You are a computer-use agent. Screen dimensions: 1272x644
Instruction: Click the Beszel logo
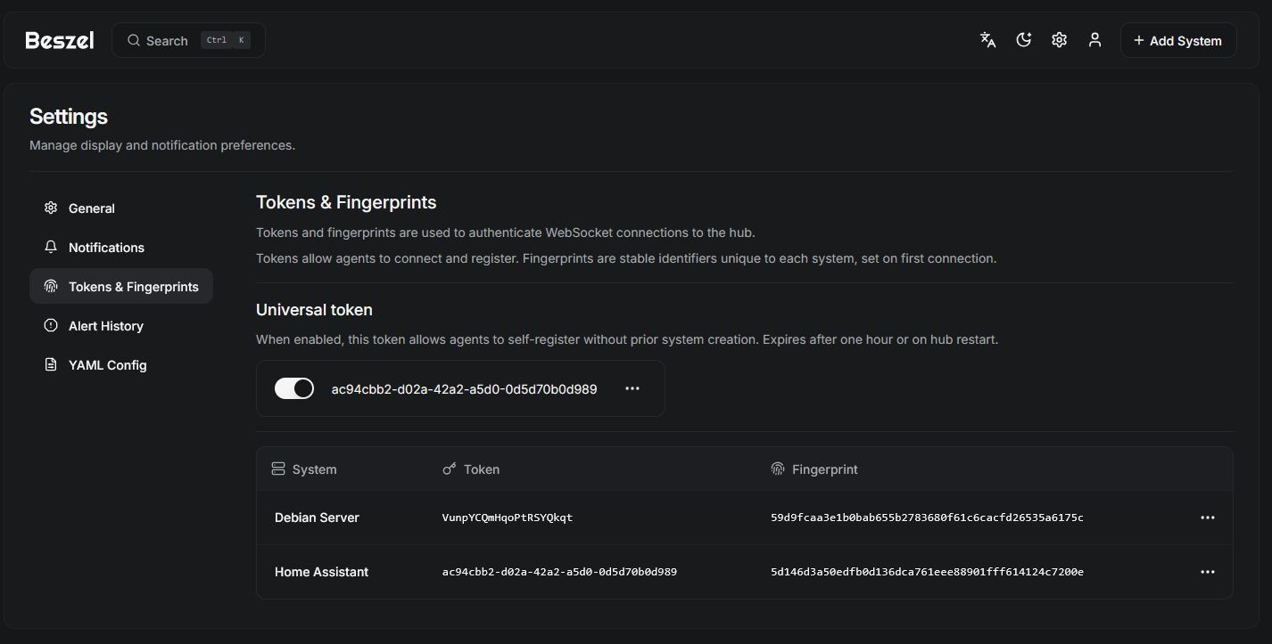pyautogui.click(x=60, y=40)
